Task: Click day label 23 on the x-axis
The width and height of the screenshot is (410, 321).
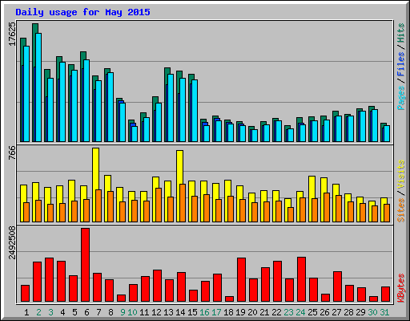Action: 288,312
